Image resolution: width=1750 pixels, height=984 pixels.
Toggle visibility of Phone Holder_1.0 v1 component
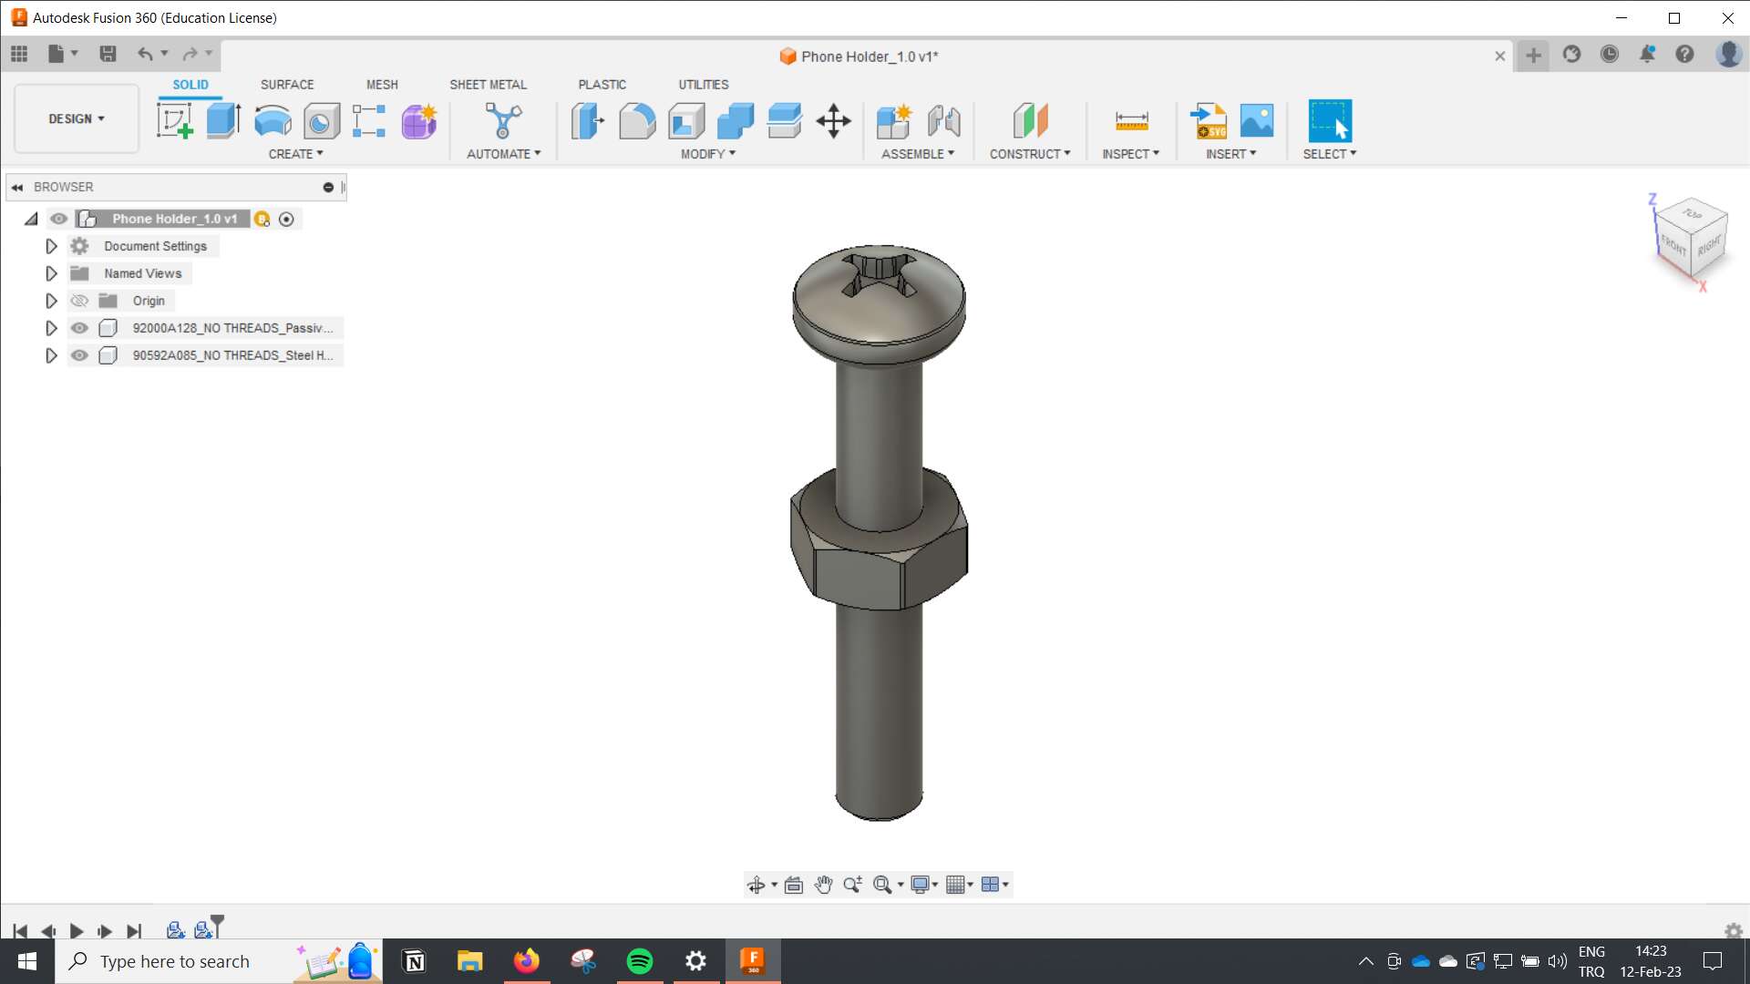(x=59, y=219)
